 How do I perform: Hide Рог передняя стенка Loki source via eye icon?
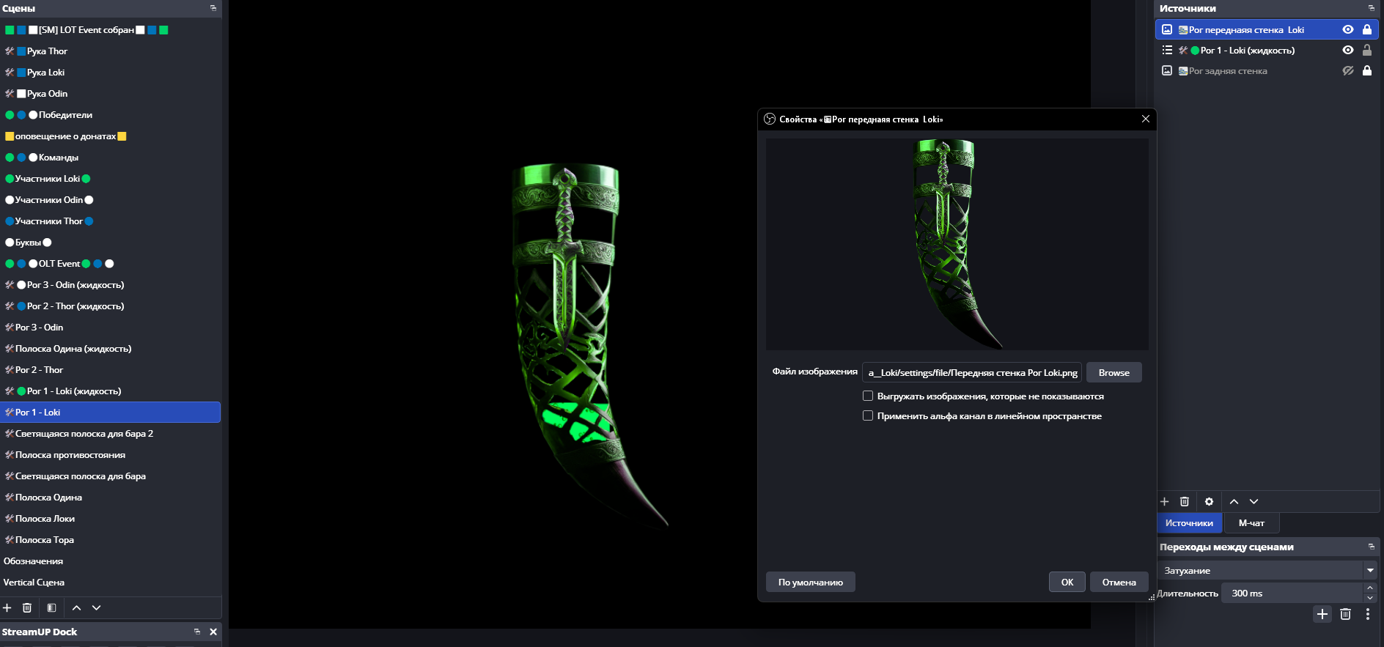pos(1347,30)
